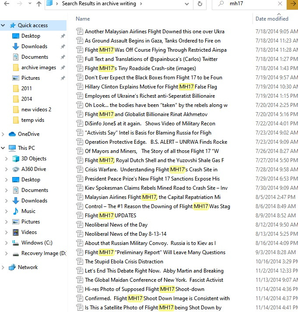
Task: Click the 9/3/2014 8:28 AM date cell
Action: [276, 252]
